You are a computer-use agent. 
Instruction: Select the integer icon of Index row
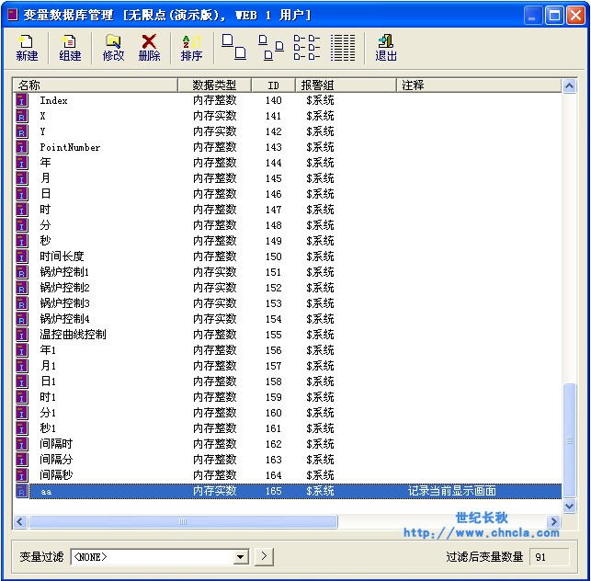[22, 100]
